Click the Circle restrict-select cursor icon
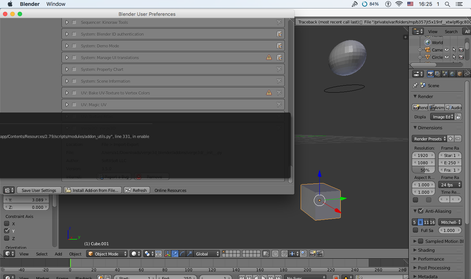 pos(454,57)
